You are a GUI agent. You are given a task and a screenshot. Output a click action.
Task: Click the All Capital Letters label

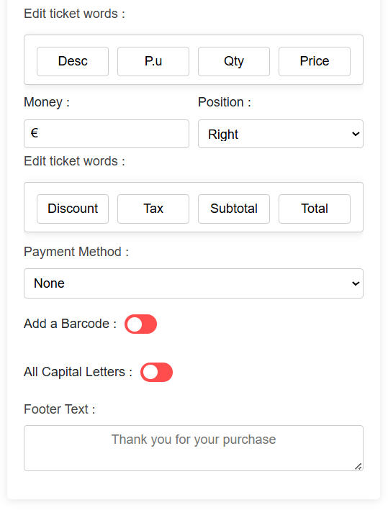(78, 372)
